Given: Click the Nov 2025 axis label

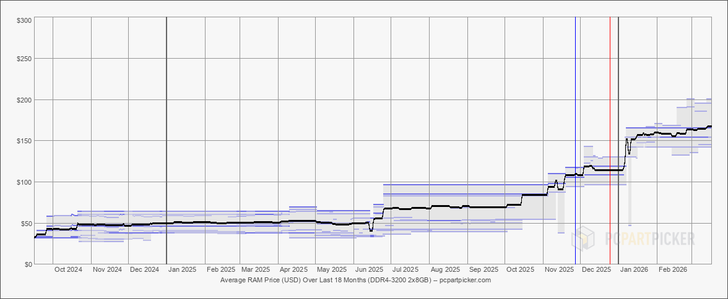Looking at the screenshot, I should tap(558, 269).
